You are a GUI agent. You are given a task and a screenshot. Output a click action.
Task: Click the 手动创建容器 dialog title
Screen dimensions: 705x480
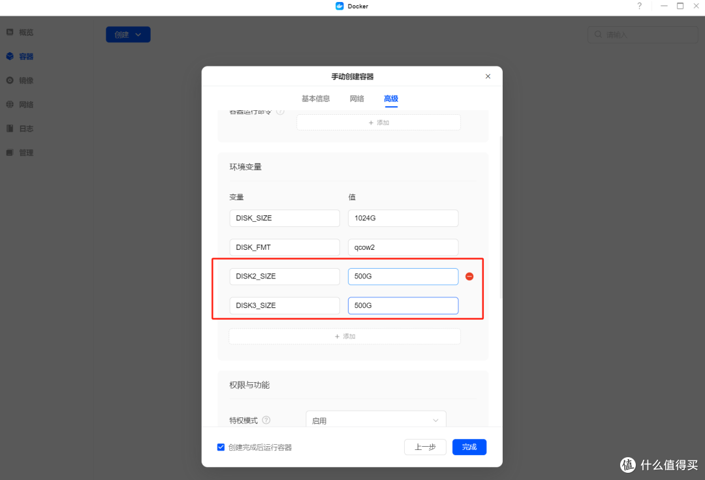(x=352, y=77)
